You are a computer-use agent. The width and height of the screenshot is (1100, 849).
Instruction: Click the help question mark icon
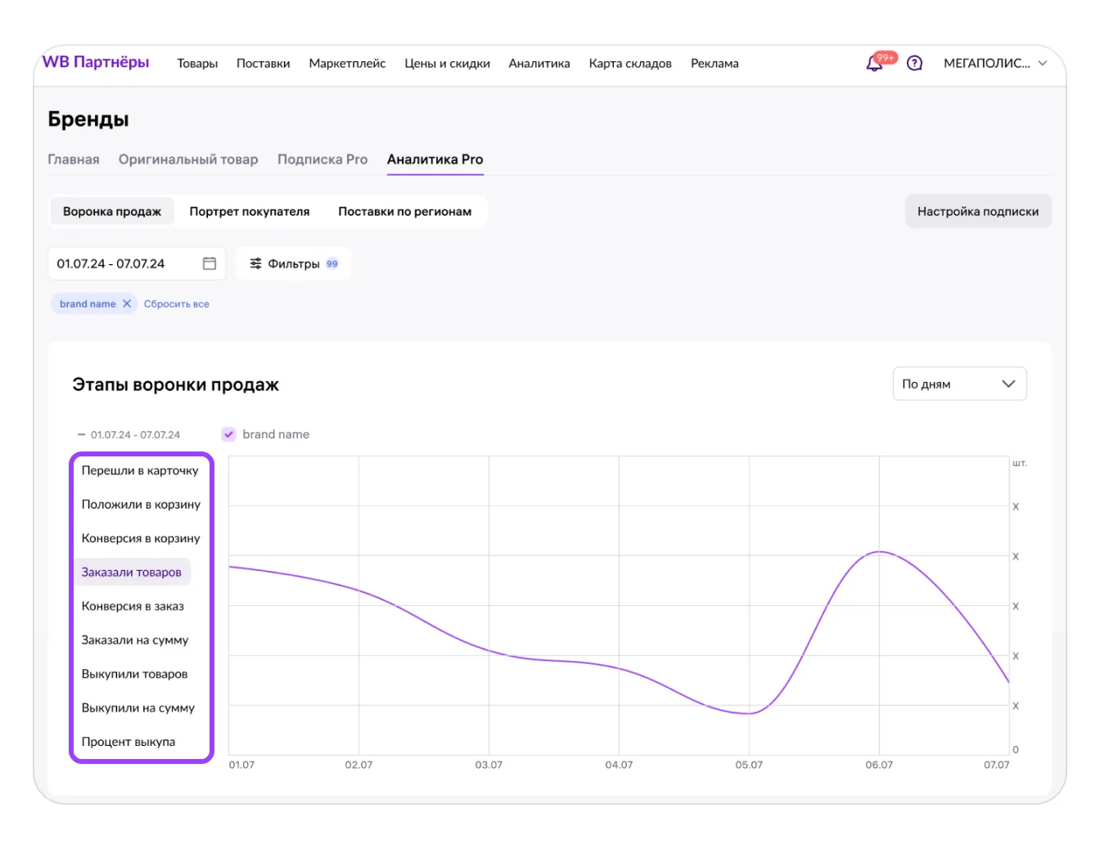[x=915, y=63]
